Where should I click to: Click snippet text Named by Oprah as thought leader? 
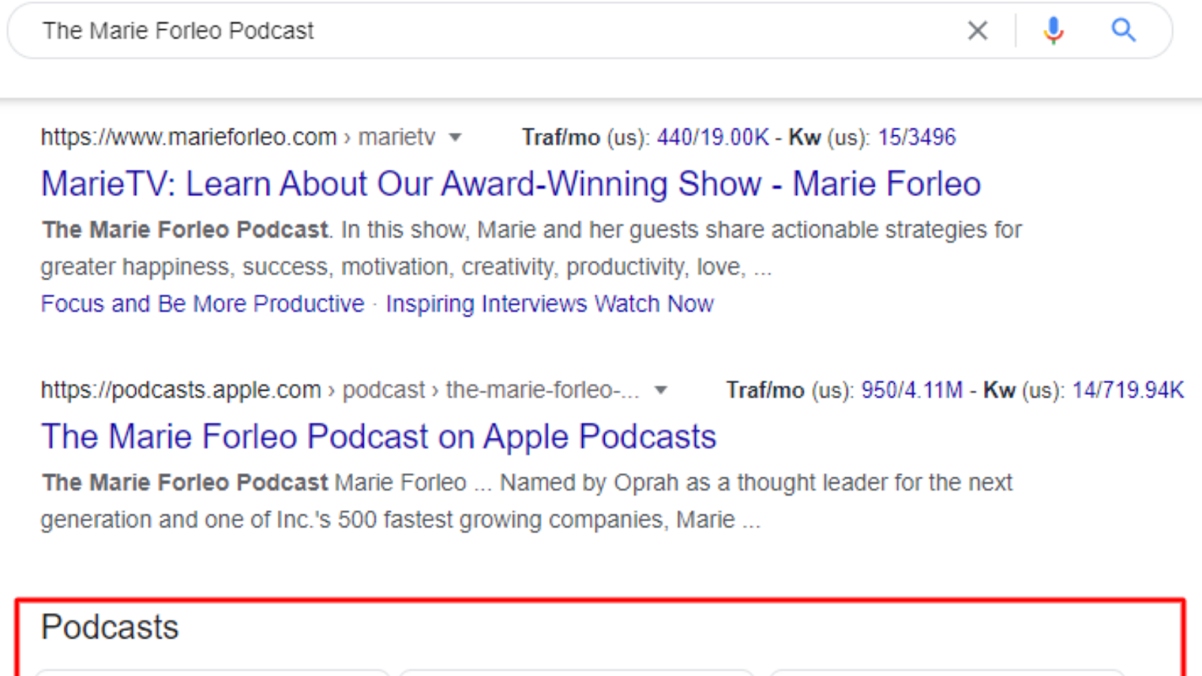coord(756,482)
